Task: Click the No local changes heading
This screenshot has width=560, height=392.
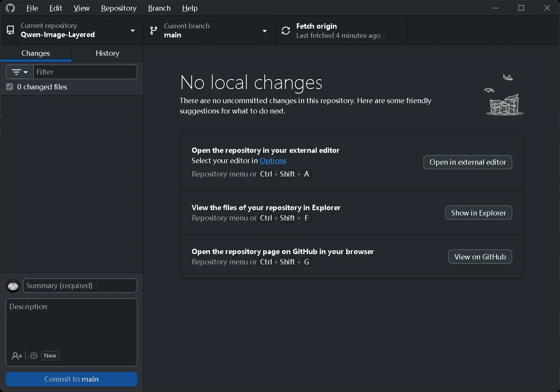Action: (x=251, y=83)
